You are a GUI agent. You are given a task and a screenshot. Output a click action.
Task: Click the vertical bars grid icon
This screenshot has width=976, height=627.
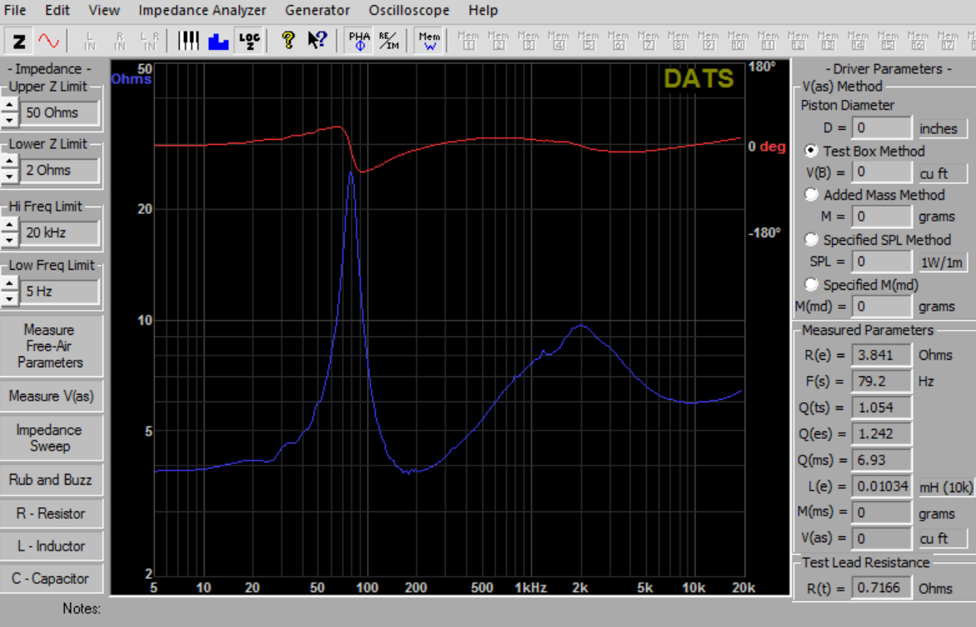pos(188,41)
